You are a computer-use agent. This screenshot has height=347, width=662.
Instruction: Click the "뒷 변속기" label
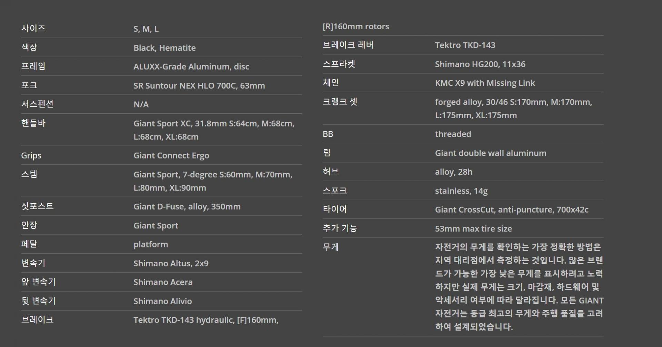click(x=38, y=301)
